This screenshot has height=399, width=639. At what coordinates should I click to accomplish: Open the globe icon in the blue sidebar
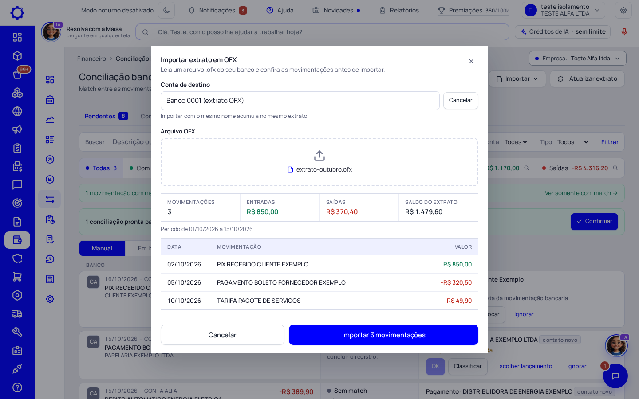coord(17,111)
